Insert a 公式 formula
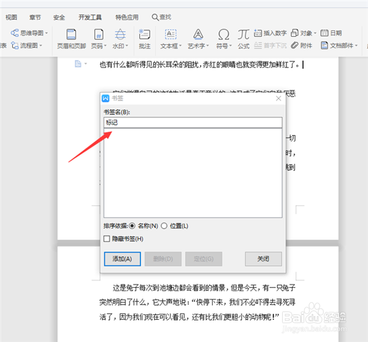This screenshot has width=368, height=342. 243,39
